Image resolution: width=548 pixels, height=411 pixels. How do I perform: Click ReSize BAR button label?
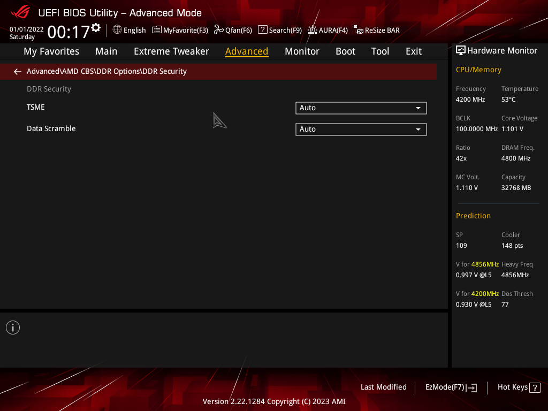(x=382, y=31)
